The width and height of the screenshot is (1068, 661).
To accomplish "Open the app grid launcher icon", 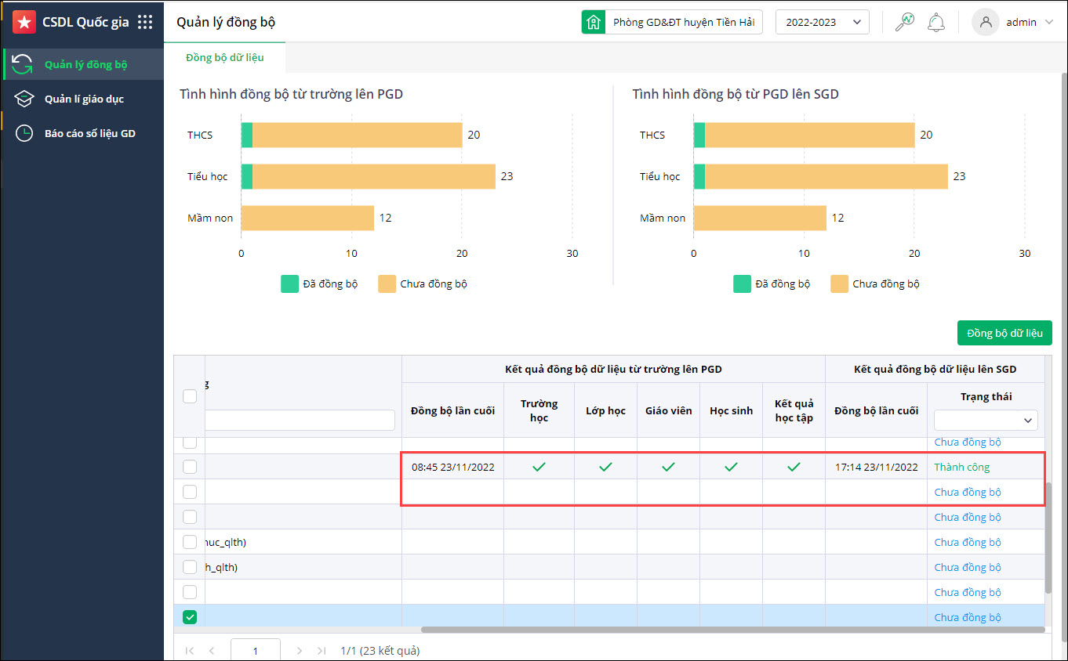I will tap(145, 22).
